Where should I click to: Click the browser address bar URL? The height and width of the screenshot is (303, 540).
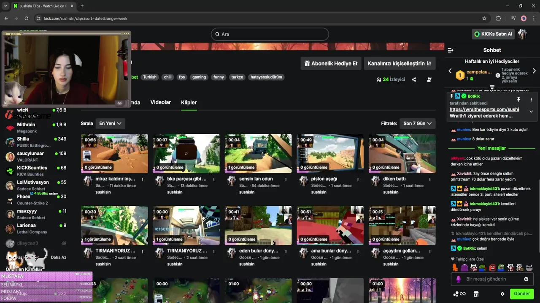coord(86,19)
